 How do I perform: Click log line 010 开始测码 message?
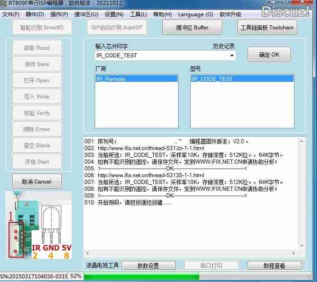[x=128, y=202]
